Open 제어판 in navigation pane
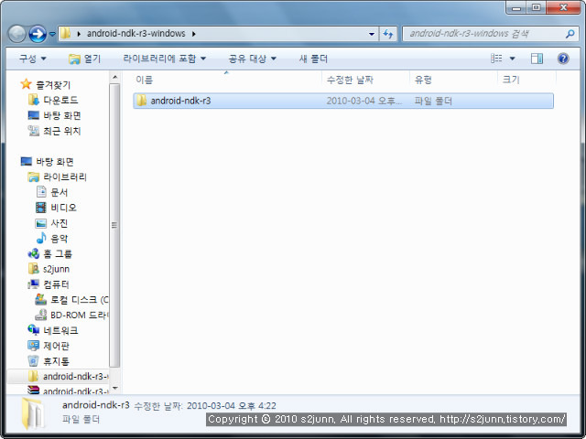Image resolution: width=586 pixels, height=439 pixels. point(56,346)
